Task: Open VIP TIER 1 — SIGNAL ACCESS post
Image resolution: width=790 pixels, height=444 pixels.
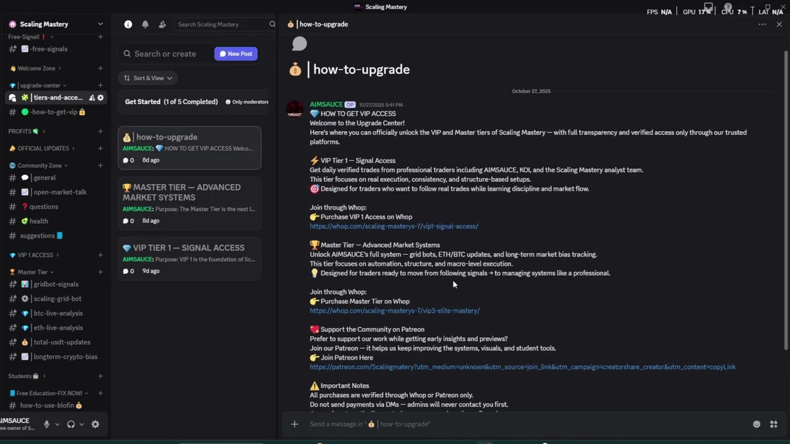Action: [x=189, y=259]
